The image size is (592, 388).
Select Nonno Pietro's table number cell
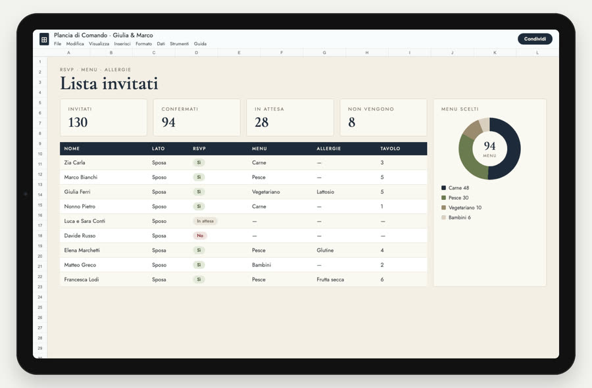[x=382, y=206]
